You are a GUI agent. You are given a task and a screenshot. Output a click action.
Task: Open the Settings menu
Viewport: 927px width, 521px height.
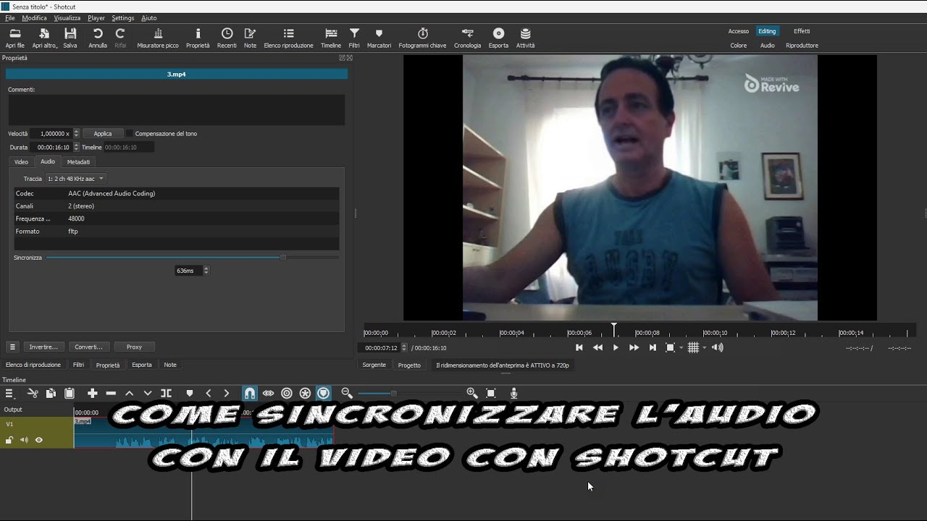(123, 17)
